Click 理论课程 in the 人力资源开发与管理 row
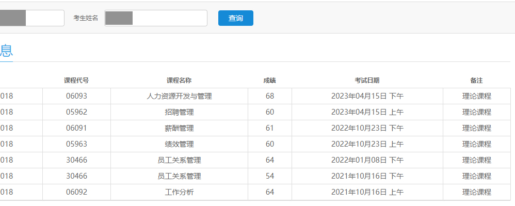Image resolution: width=515 pixels, height=206 pixels. (x=477, y=96)
